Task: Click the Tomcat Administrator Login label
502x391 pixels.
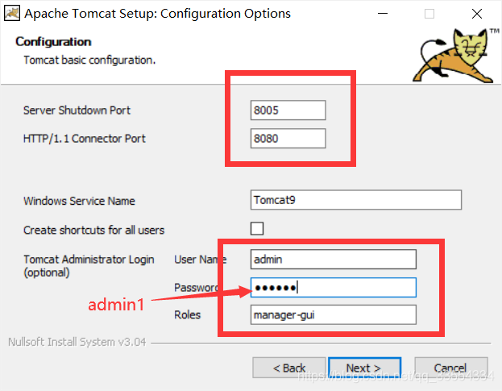Action: (x=89, y=266)
